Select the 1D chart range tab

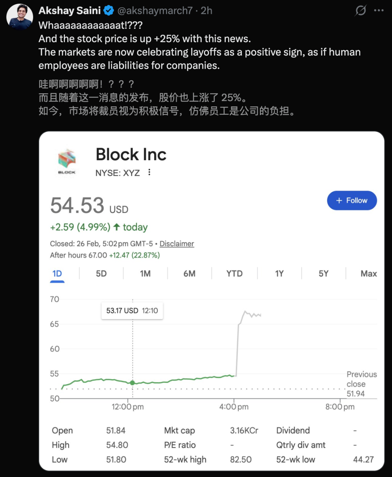pos(57,274)
